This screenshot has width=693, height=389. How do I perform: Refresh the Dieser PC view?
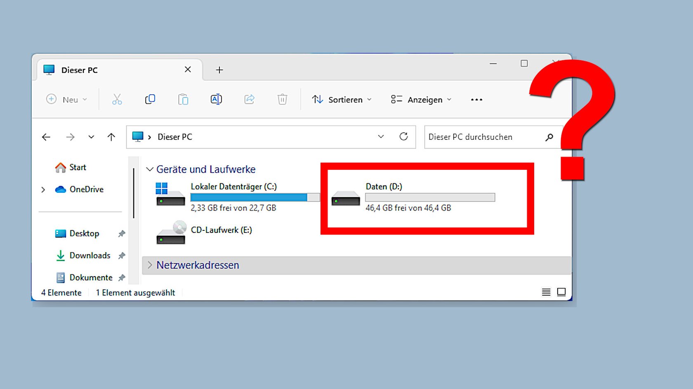(x=403, y=136)
